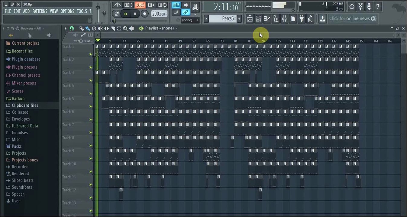Click the one-click recording microphone icon
This screenshot has width=407, height=217.
369,6
